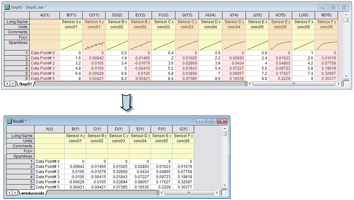Select column A(X1) header in Step01

pyautogui.click(x=45, y=15)
